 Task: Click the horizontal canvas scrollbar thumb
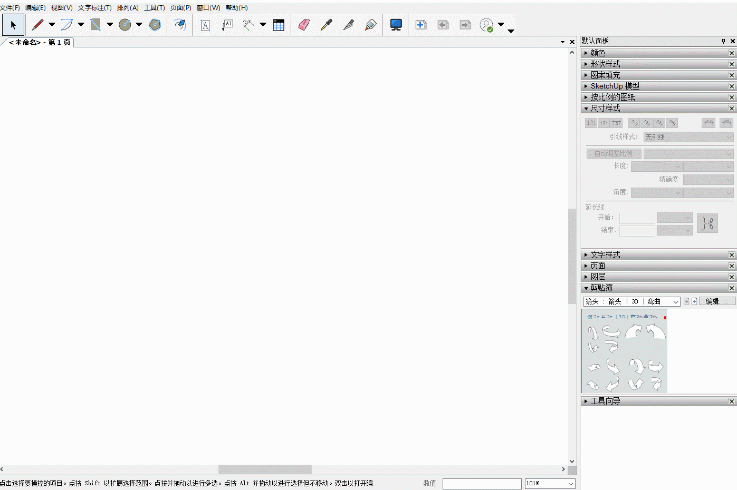click(265, 469)
